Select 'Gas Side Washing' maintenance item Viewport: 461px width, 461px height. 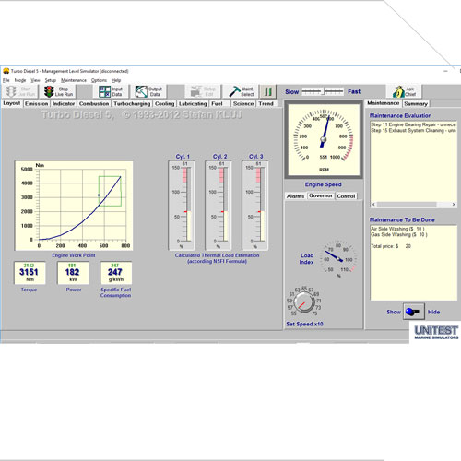399,234
